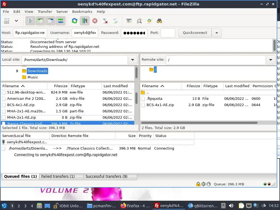Select local MHA-2x1-AE.ma20s part-file
Image resolution: width=280 pixels, height=210 pixels.
click(67, 111)
